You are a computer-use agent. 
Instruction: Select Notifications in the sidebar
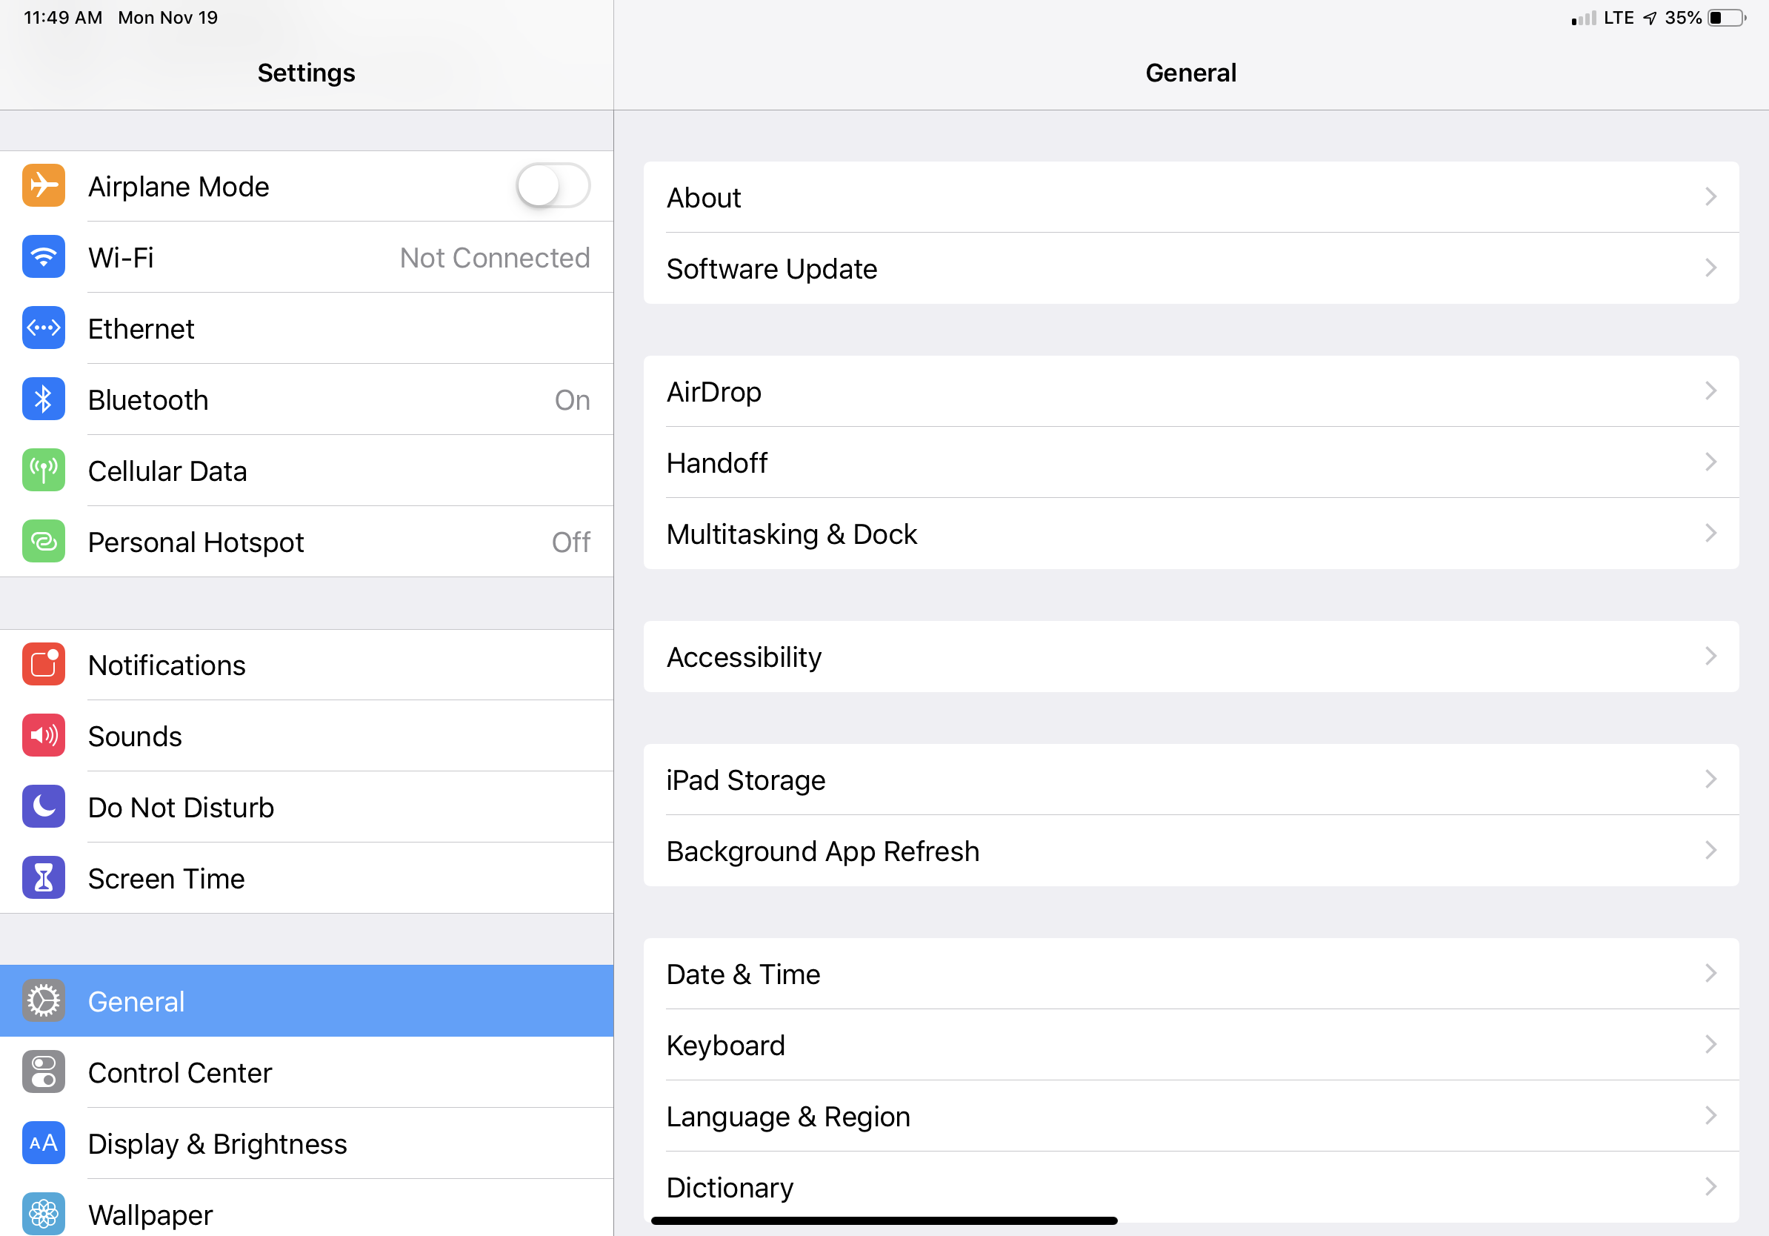coord(307,664)
